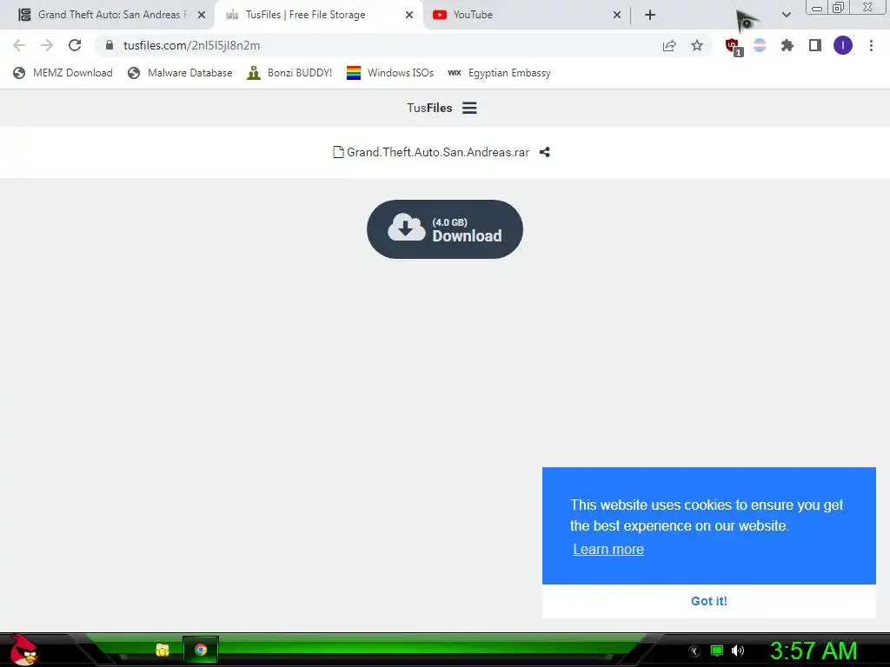The width and height of the screenshot is (890, 667).
Task: Open a new browser tab
Action: [650, 15]
